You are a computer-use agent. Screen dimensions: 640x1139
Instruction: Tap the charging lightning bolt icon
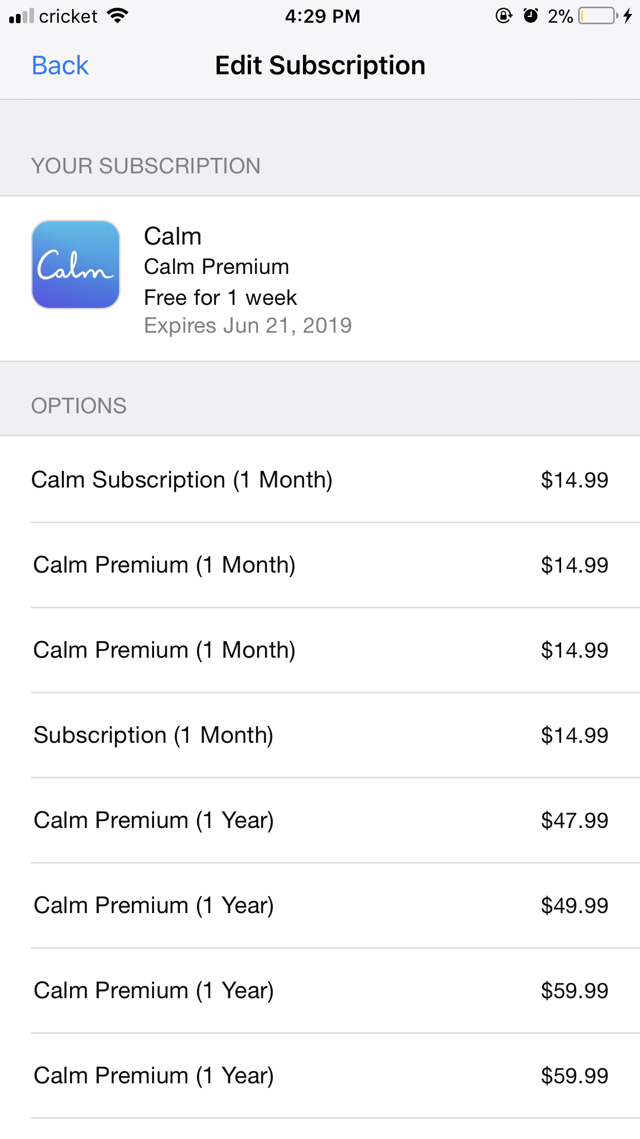click(x=628, y=17)
